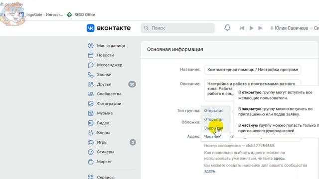Go to Видео menu item
This screenshot has height=179, width=319.
103,123
